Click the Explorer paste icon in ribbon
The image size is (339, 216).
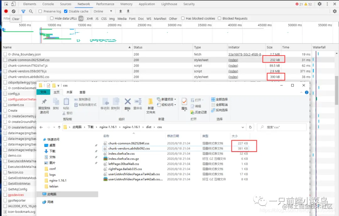66,102
